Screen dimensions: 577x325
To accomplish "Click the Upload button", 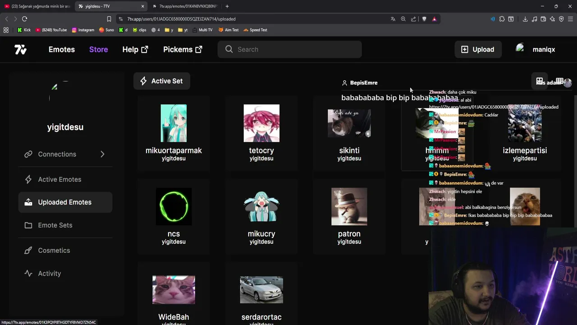I will point(477,49).
